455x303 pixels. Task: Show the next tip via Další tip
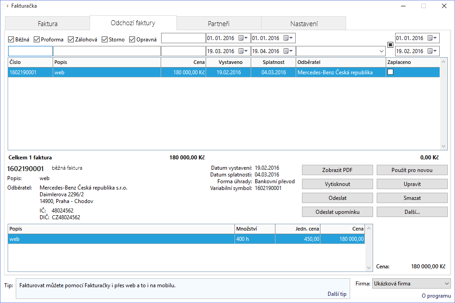pyautogui.click(x=337, y=294)
